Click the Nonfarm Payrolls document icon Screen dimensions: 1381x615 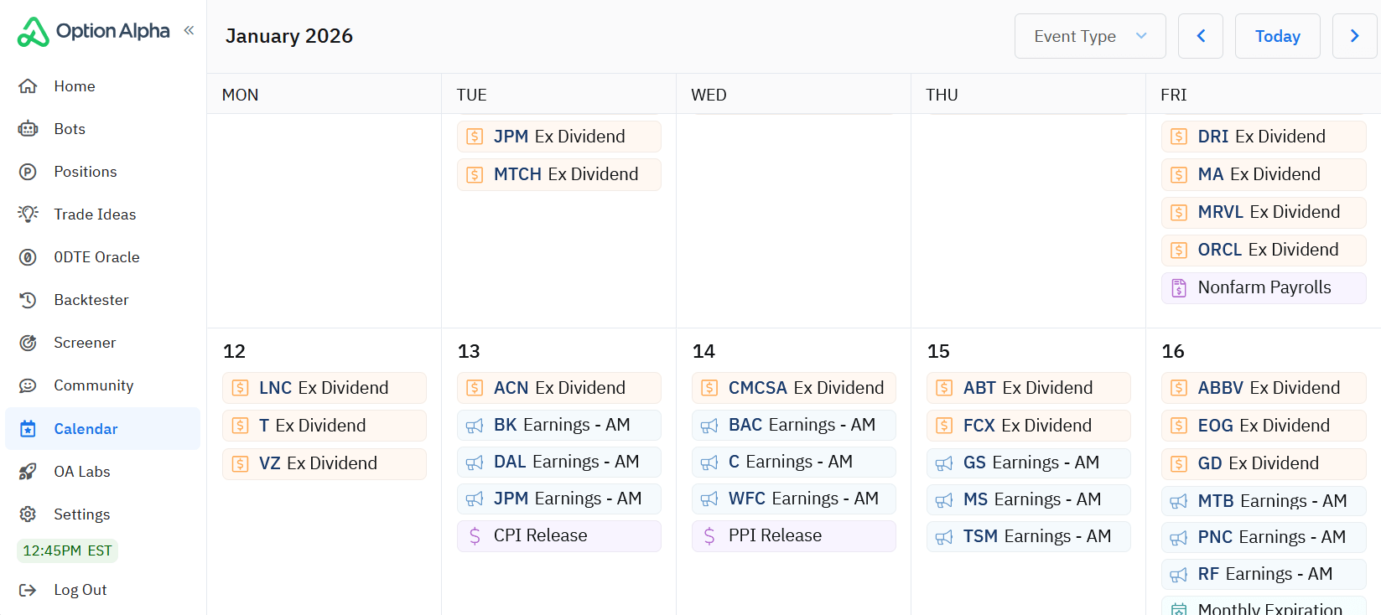tap(1179, 287)
